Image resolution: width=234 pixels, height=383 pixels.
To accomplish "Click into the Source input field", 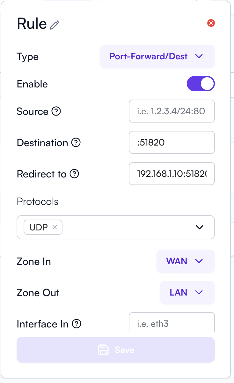I will click(172, 111).
